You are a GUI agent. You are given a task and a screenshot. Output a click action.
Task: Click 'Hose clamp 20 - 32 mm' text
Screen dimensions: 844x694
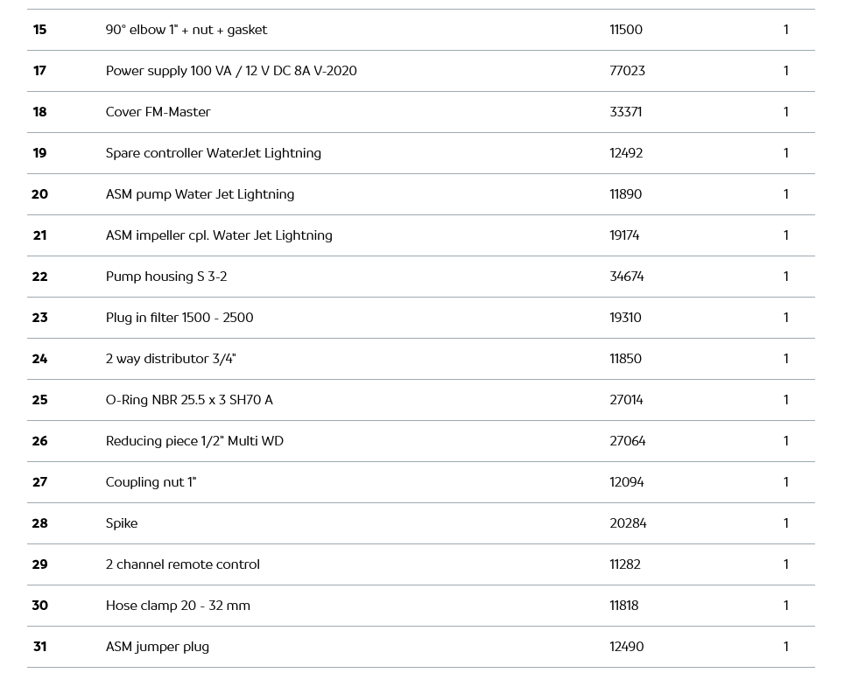[x=178, y=606]
